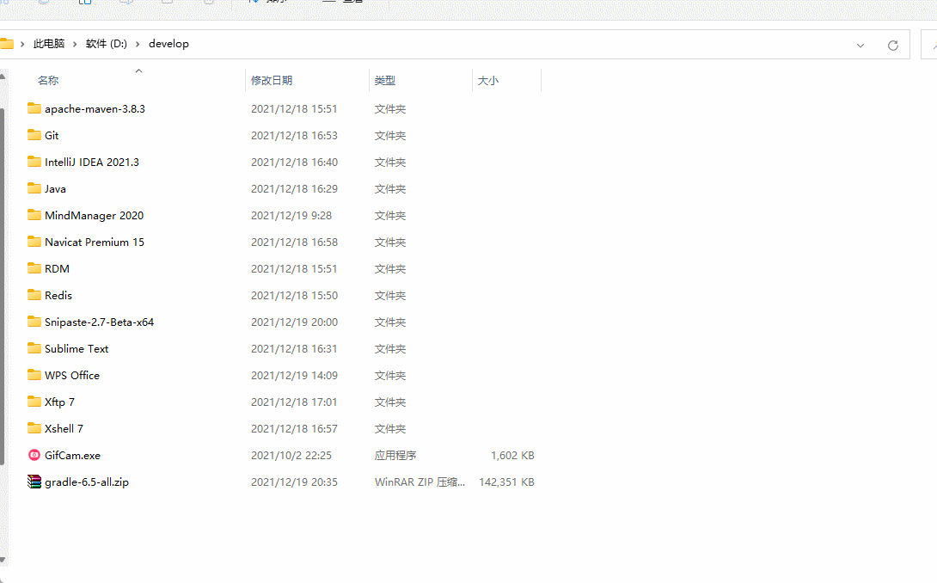Viewport: 937px width, 583px height.
Task: Select the RDM folder name
Action: pos(58,268)
